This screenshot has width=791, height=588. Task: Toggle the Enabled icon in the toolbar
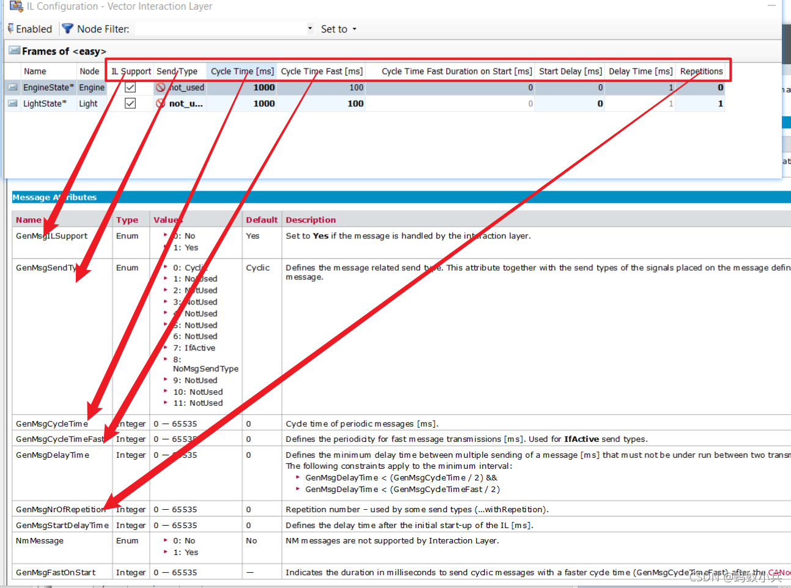pyautogui.click(x=10, y=29)
